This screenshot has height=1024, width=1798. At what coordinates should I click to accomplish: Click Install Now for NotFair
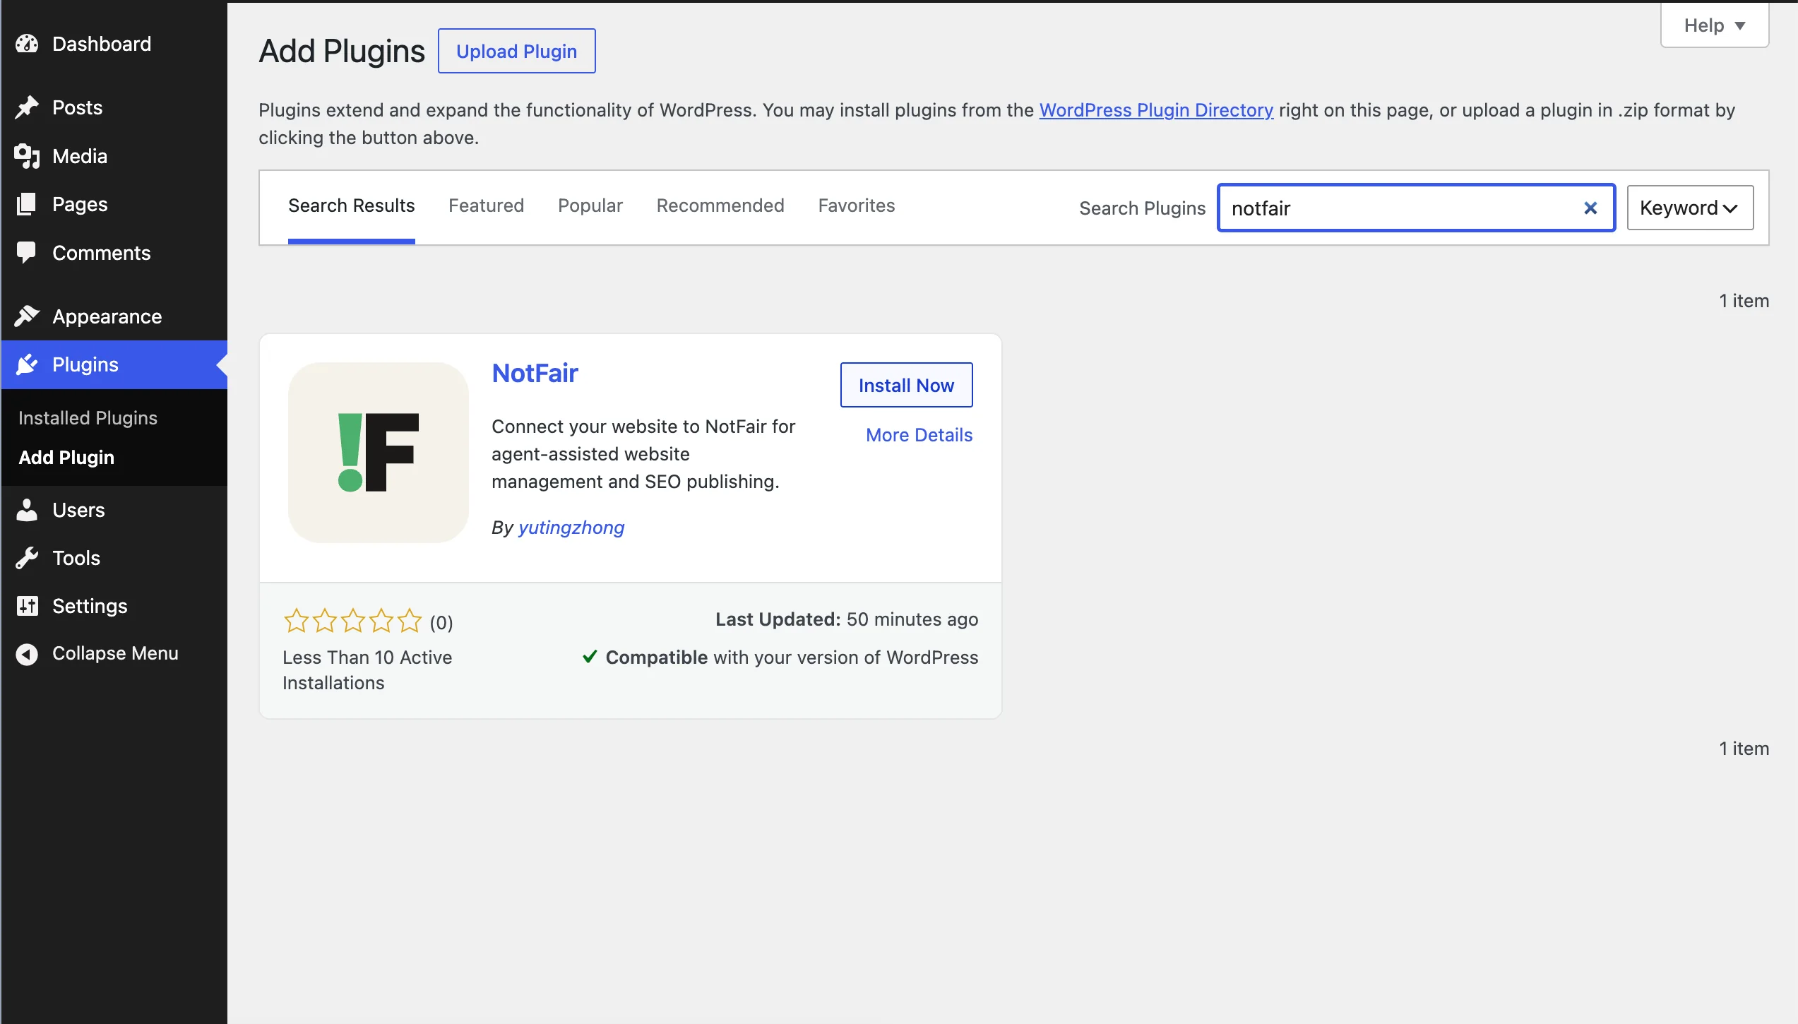906,385
